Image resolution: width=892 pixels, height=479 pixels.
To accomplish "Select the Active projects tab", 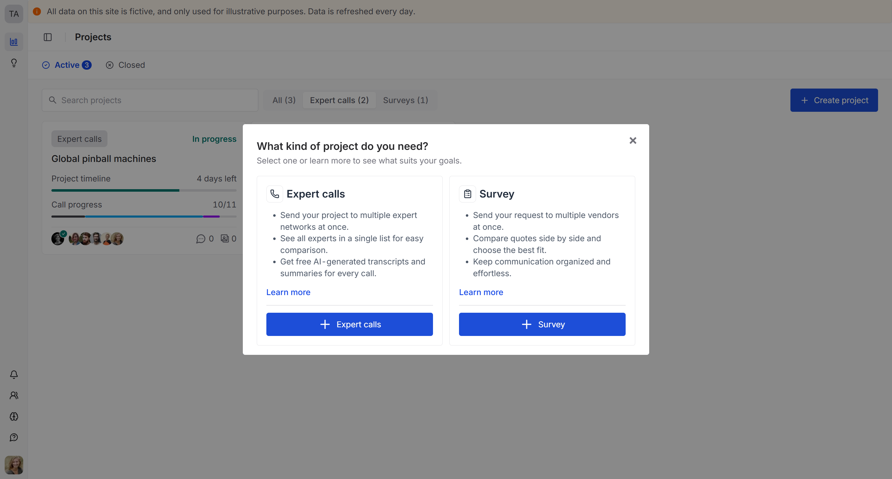I will [x=67, y=65].
